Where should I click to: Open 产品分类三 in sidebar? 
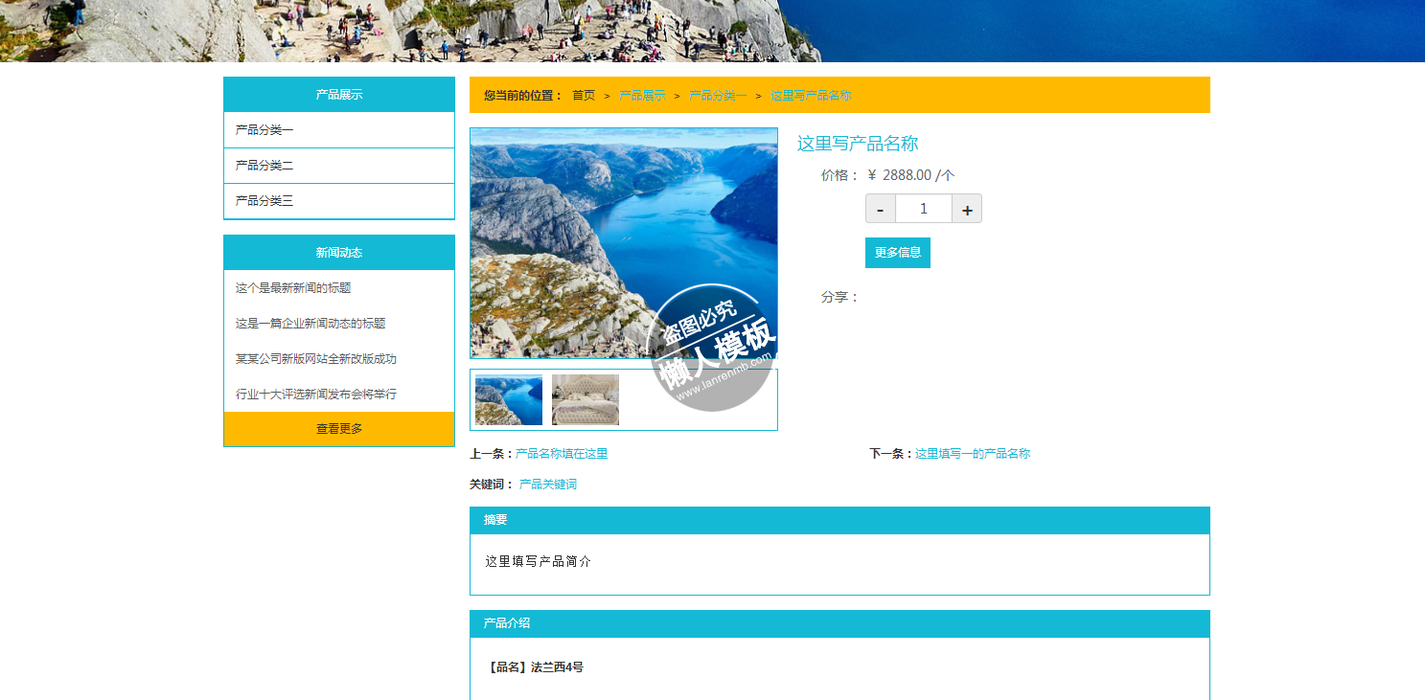264,201
